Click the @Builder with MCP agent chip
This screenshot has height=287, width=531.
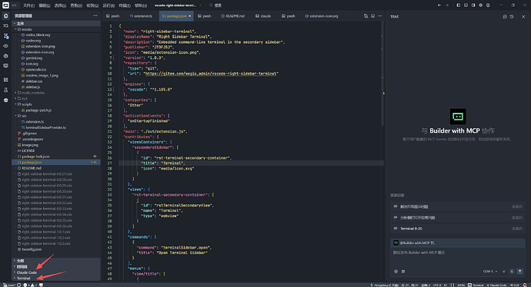(x=414, y=242)
